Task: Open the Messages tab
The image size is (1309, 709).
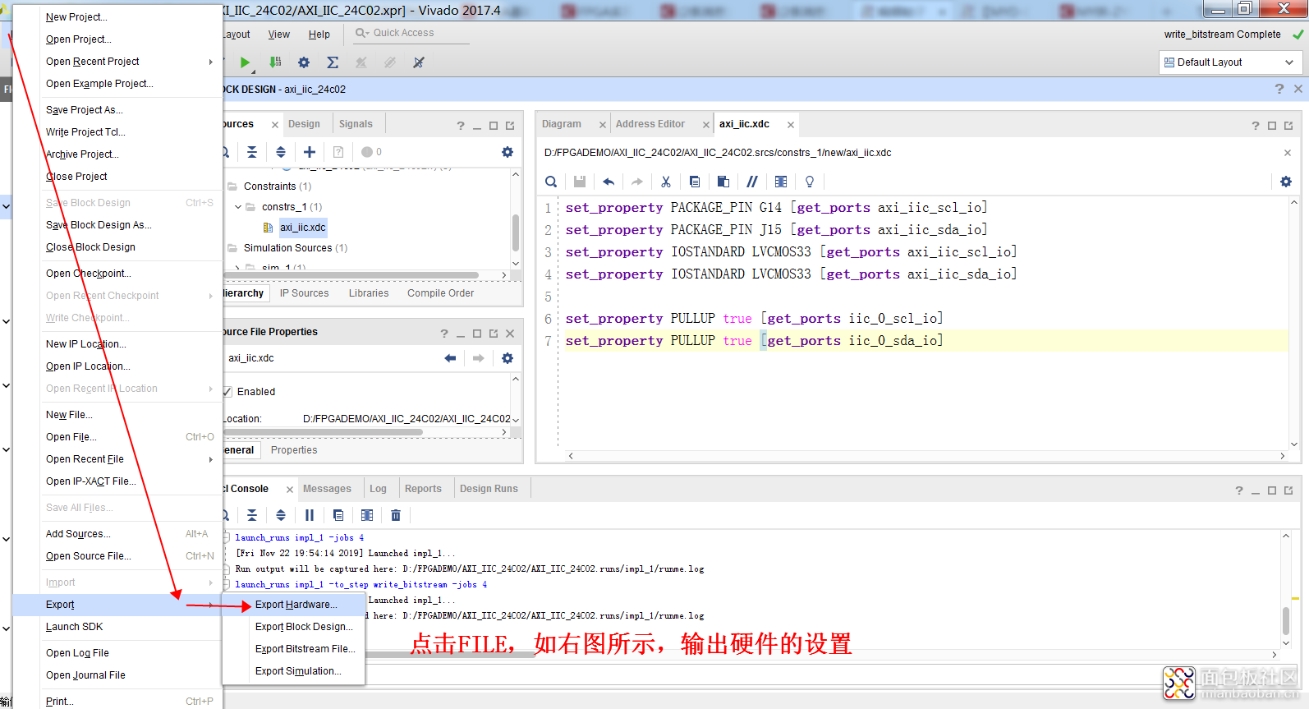Action: click(x=327, y=489)
